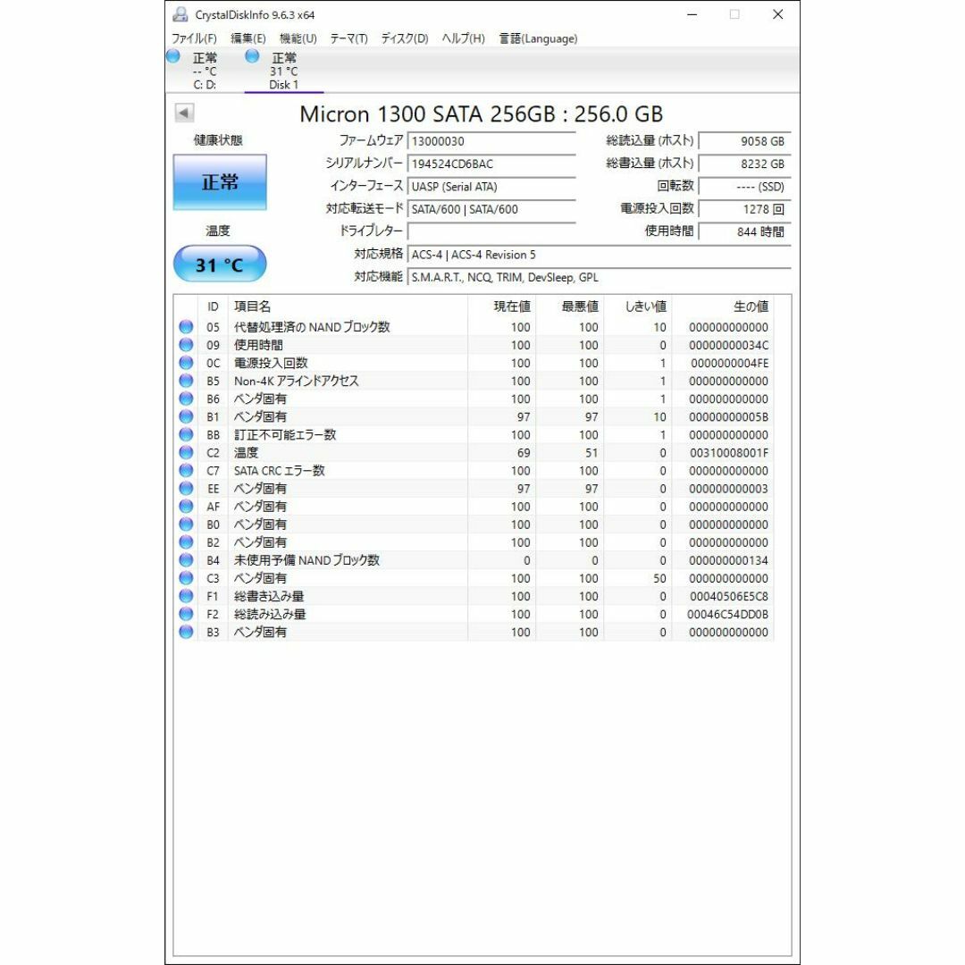Screen dimensions: 965x965
Task: Click raw value 00046C54DD0B
Action: 727,614
